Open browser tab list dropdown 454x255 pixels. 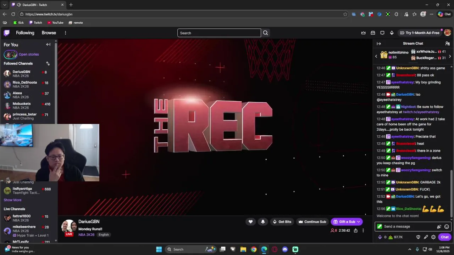(x=5, y=5)
